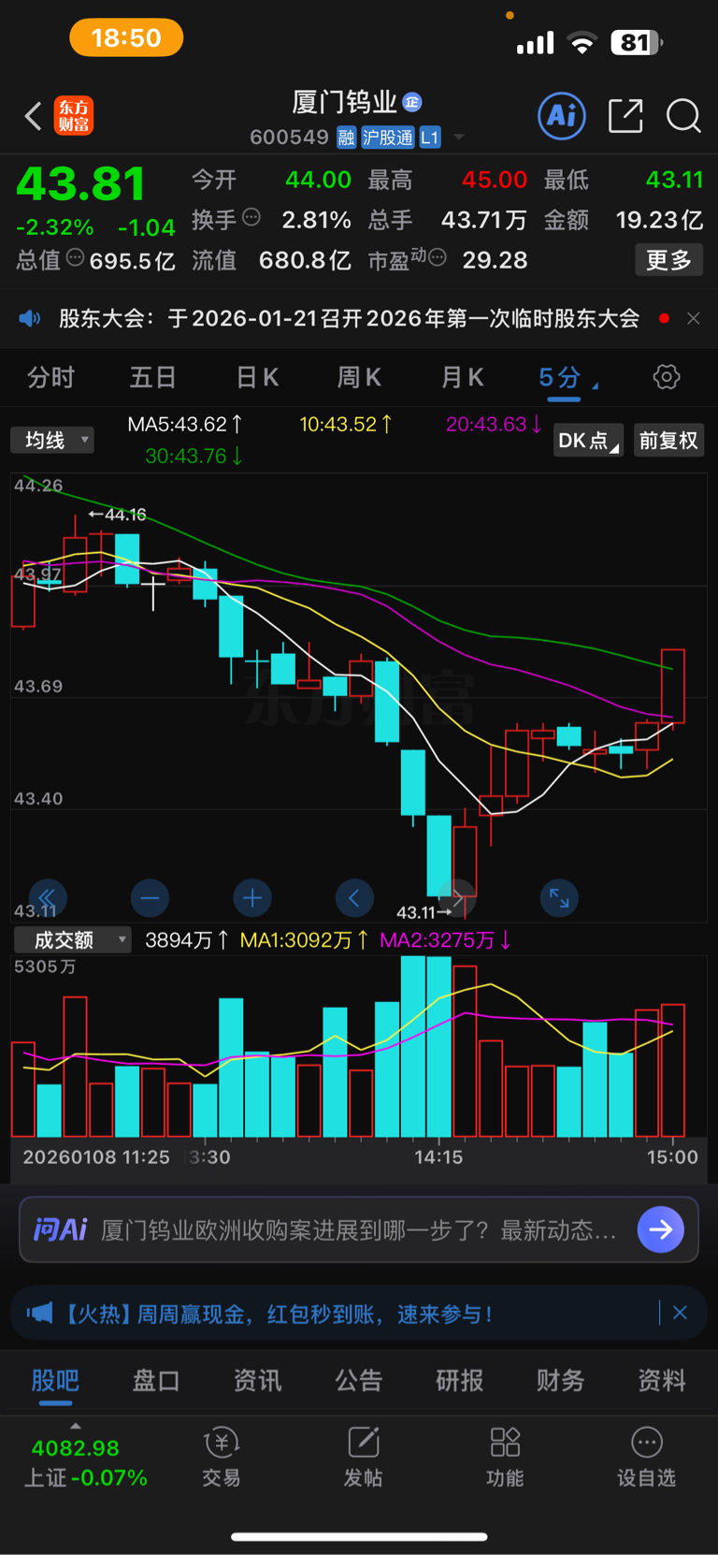Switch to 研报 tab
The image size is (718, 1555).
460,1381
